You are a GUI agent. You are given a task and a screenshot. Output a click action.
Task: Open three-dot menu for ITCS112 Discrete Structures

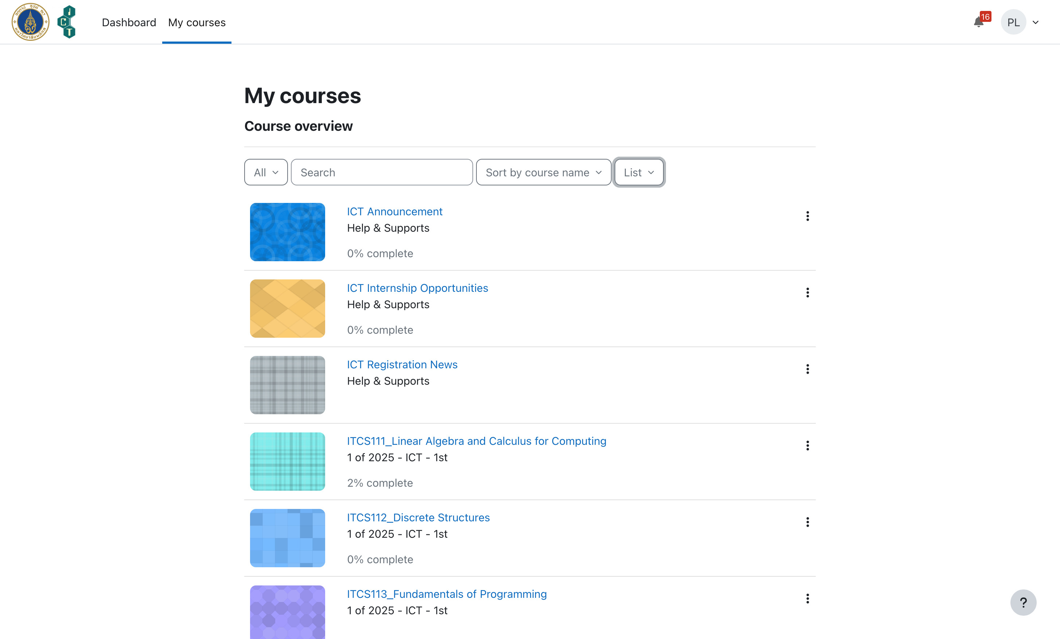(807, 522)
